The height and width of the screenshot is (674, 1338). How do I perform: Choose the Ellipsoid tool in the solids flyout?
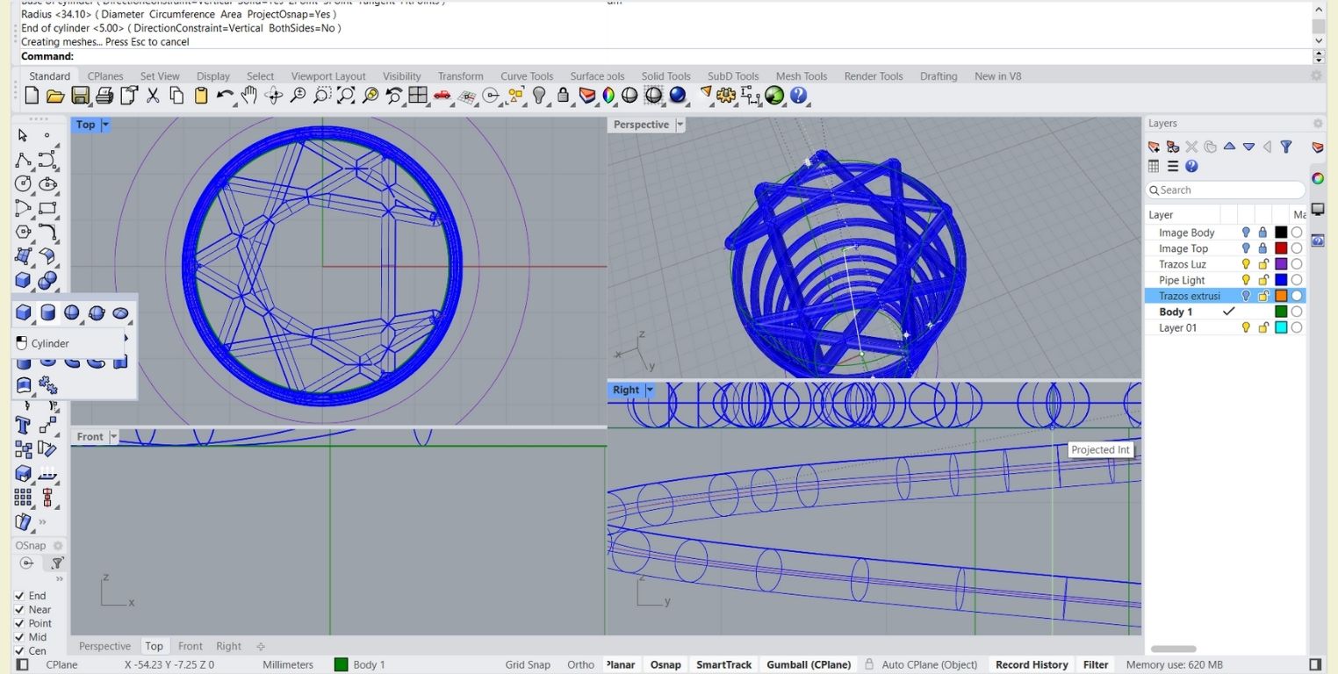(x=121, y=313)
